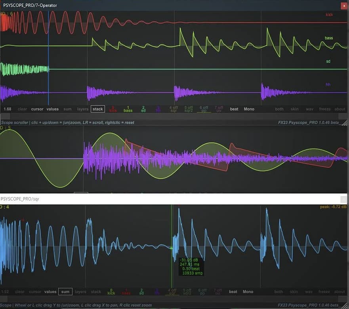Toggle channel 2 sd in the sqr toolbar

click(x=141, y=292)
